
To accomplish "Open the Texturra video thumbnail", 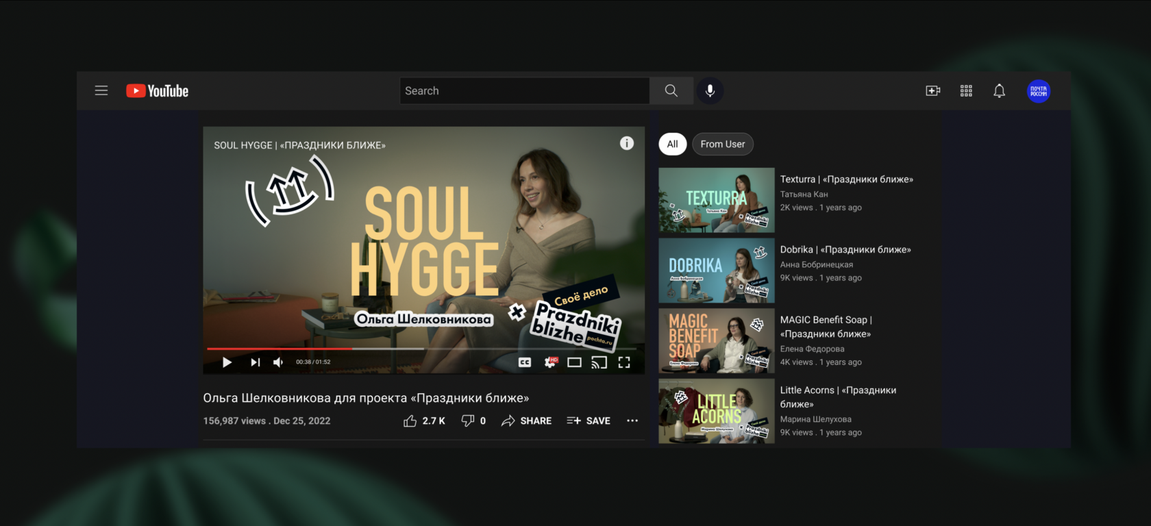I will (x=717, y=200).
